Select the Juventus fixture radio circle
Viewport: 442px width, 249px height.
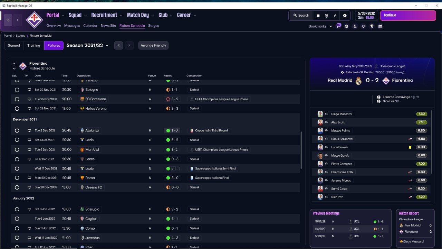coord(17,238)
